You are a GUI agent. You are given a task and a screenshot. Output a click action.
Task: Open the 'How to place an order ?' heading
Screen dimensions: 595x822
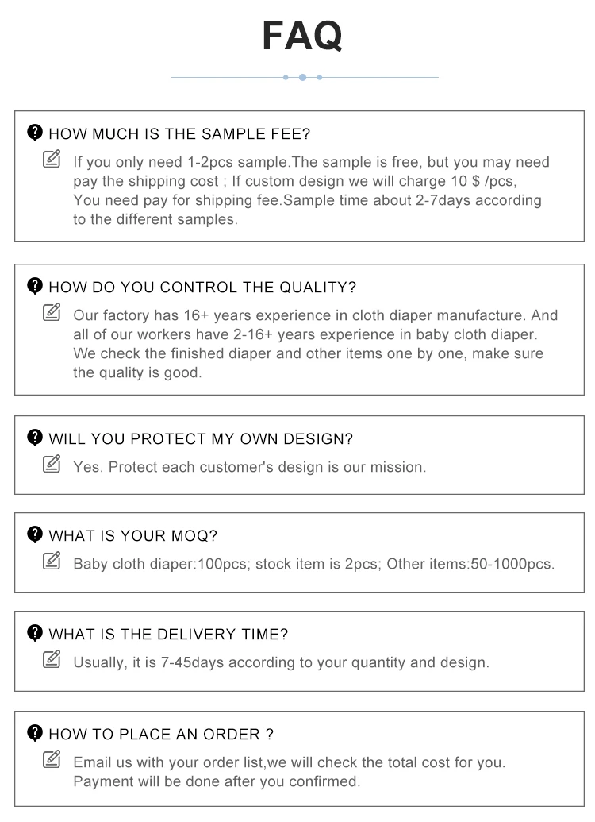tap(161, 734)
